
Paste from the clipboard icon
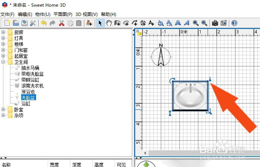[79, 23]
